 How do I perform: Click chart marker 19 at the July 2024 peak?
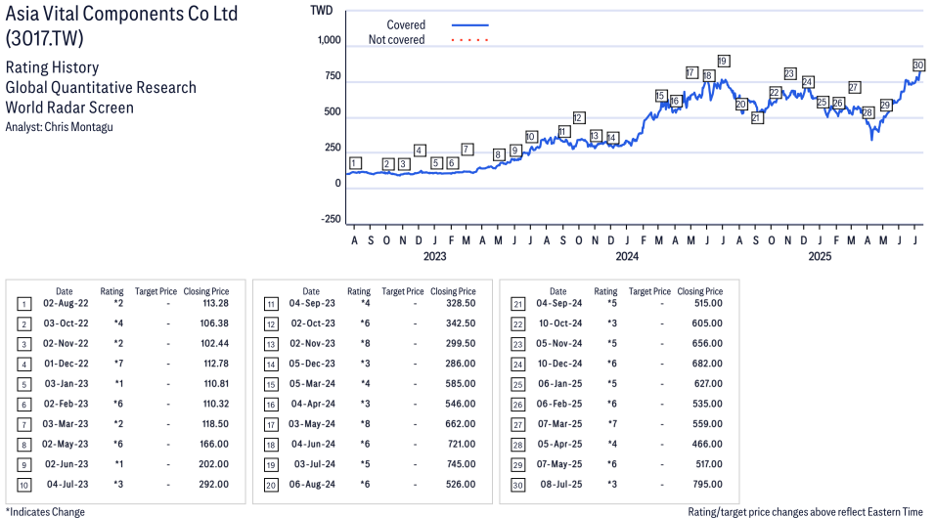(723, 62)
